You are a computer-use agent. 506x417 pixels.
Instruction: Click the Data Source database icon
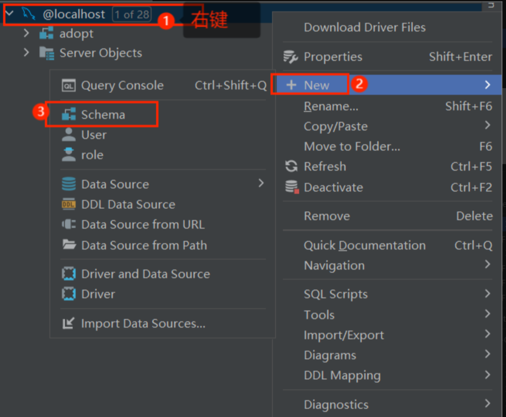pyautogui.click(x=69, y=185)
